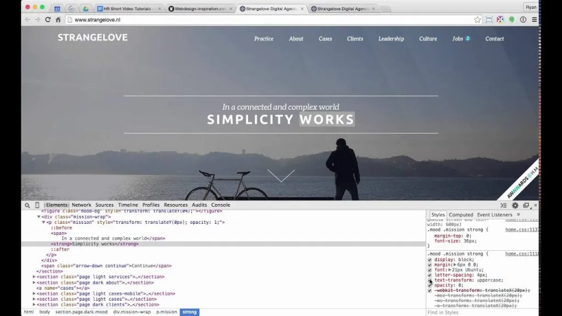Image resolution: width=562 pixels, height=316 pixels.
Task: Click the browser home icon
Action: [x=57, y=18]
